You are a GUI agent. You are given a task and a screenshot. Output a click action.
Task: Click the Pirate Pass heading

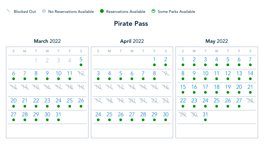point(131,24)
